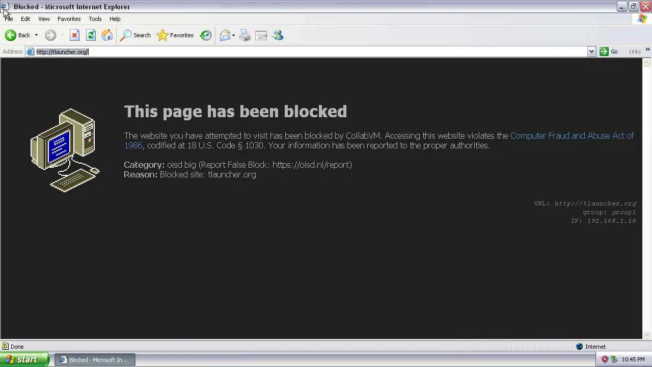Open the Favorites star toolbar button
The height and width of the screenshot is (367, 652).
click(175, 35)
